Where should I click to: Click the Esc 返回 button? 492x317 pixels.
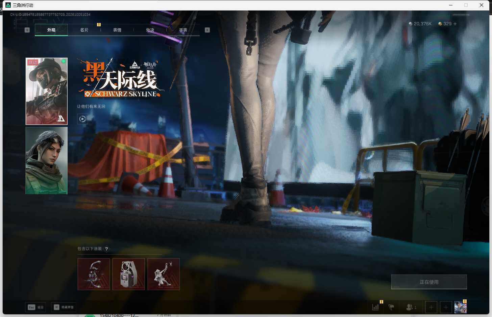coord(35,307)
